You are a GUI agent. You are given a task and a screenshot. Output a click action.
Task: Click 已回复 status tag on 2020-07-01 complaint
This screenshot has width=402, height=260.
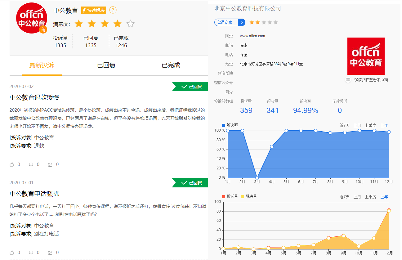tap(190, 183)
